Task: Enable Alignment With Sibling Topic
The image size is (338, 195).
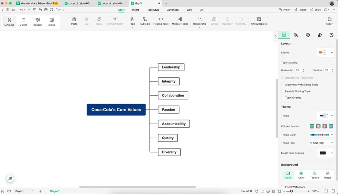Action: (283, 85)
